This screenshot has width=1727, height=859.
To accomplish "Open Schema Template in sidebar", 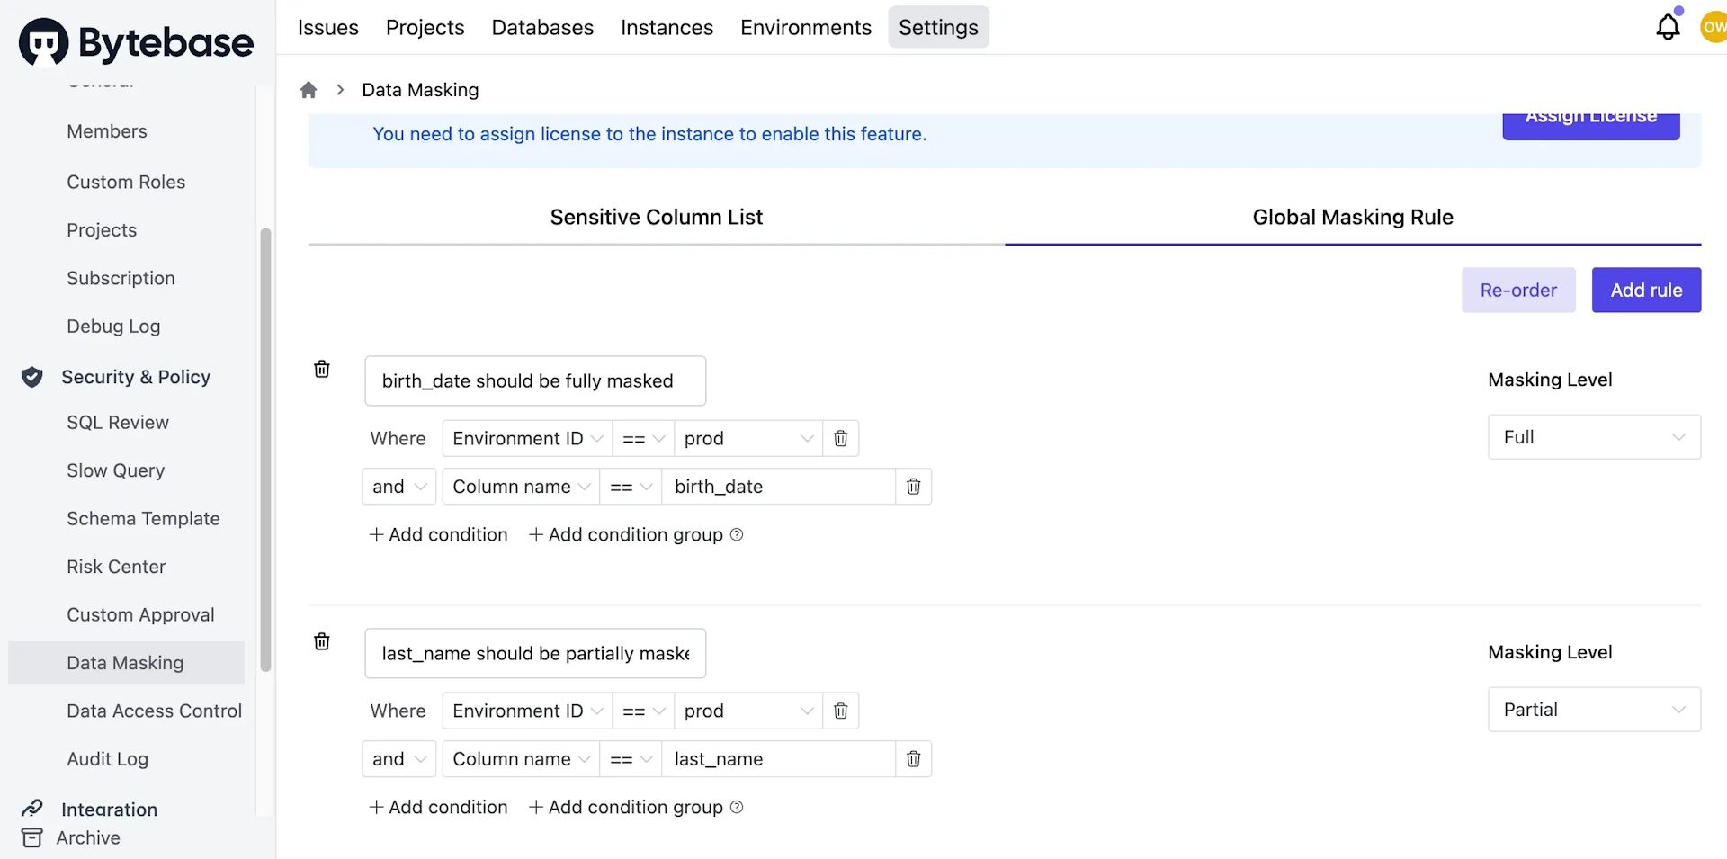I will point(143,519).
